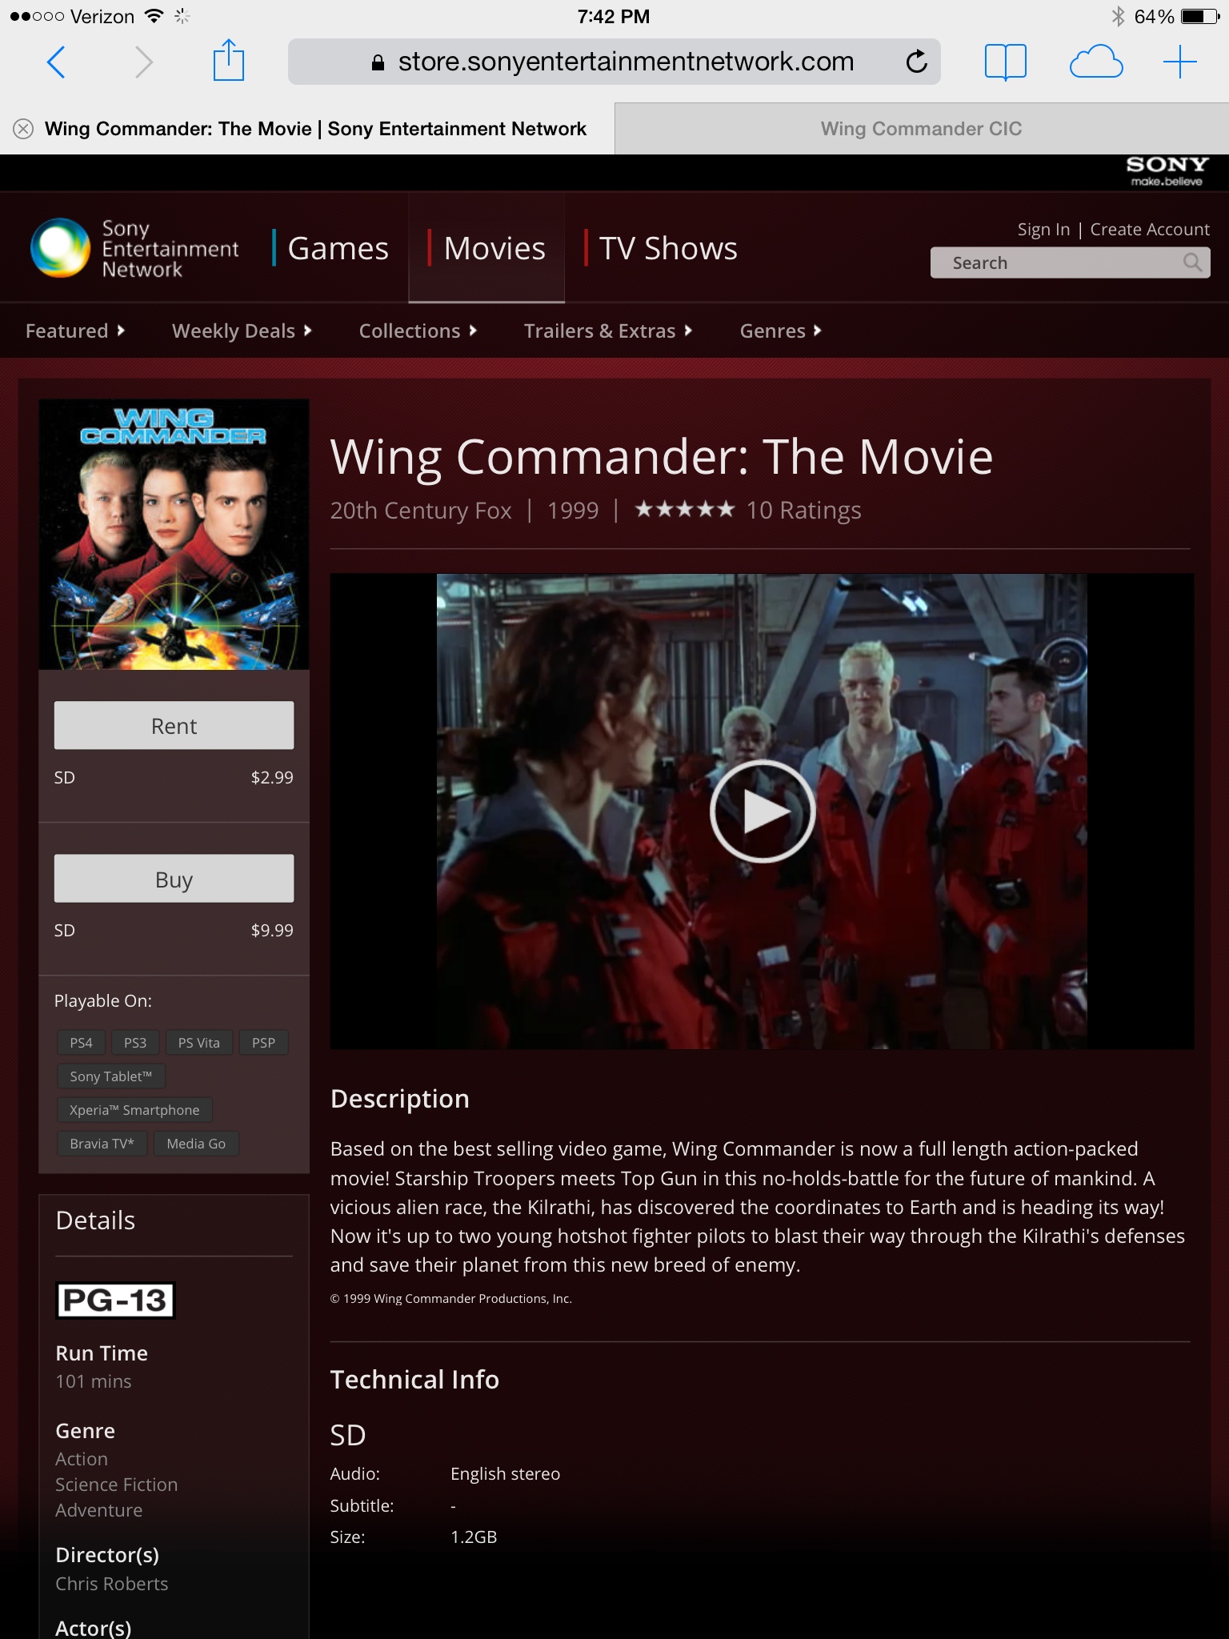
Task: Close the Wing Commander movie tab
Action: [23, 129]
